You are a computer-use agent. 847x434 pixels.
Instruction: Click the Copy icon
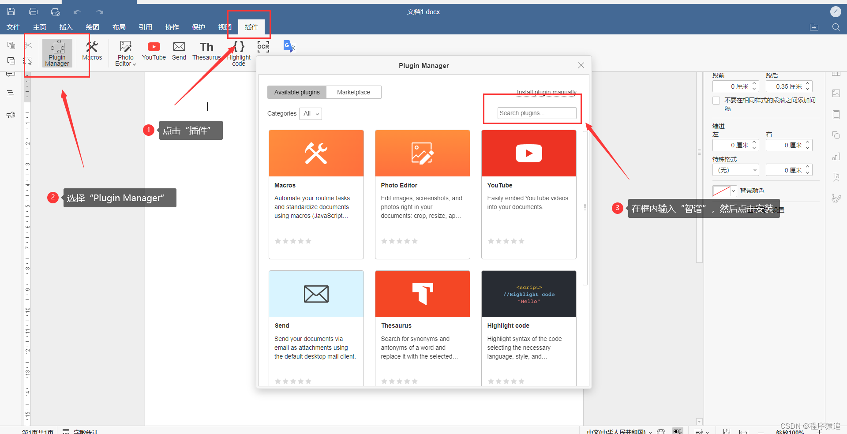coord(11,45)
